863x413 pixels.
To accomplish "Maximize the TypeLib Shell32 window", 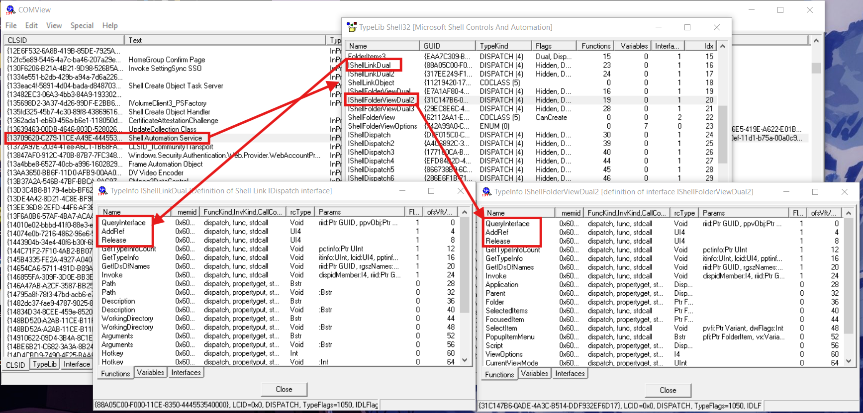I will click(x=687, y=27).
